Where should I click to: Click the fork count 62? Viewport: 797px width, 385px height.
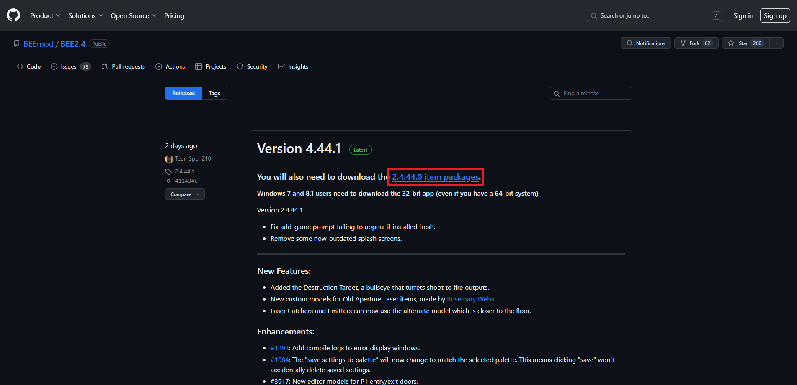tap(707, 43)
